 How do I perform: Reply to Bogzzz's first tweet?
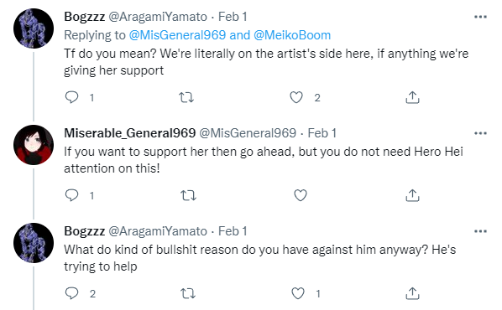tap(71, 97)
